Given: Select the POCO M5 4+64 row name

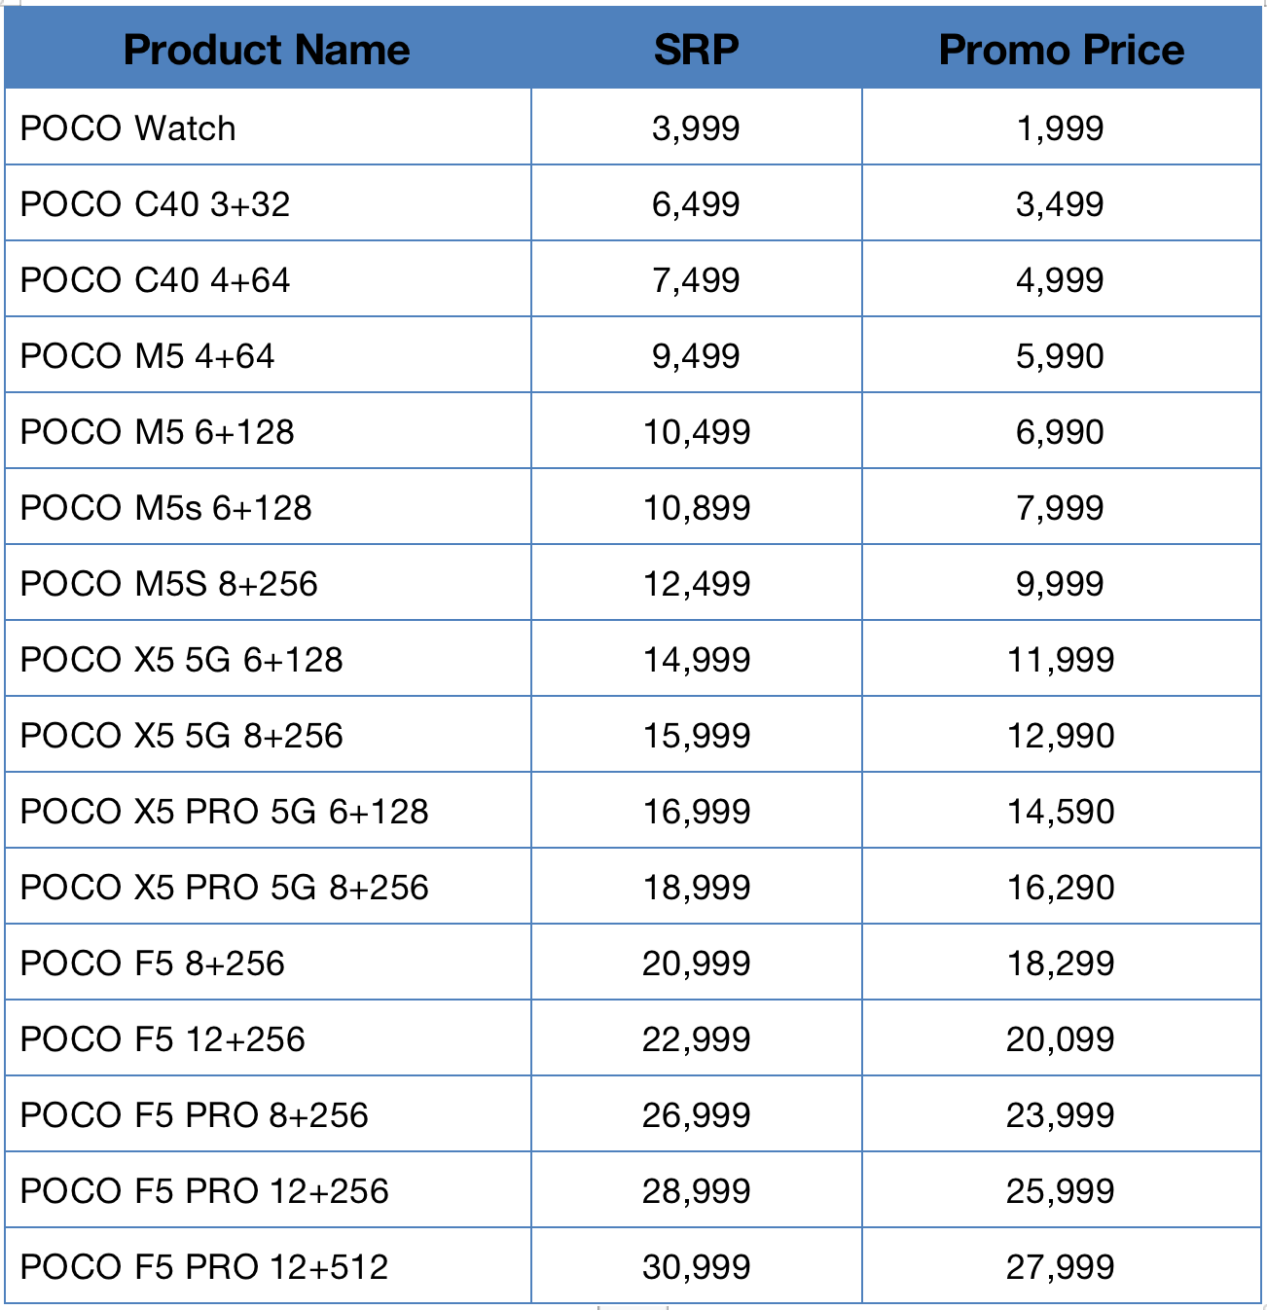Looking at the screenshot, I should [x=268, y=355].
